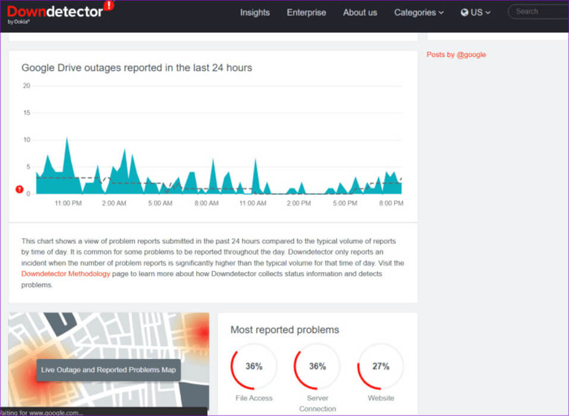The image size is (569, 416).
Task: Select the Website 27% gauge
Action: pos(381,366)
